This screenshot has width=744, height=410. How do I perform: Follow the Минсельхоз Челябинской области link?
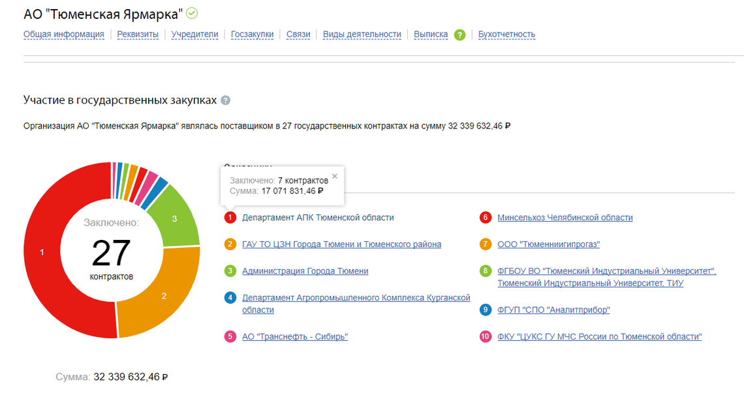(x=565, y=218)
